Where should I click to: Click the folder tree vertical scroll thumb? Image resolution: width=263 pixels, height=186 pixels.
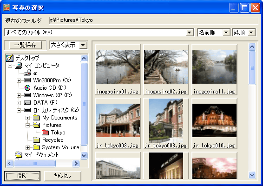(84, 104)
